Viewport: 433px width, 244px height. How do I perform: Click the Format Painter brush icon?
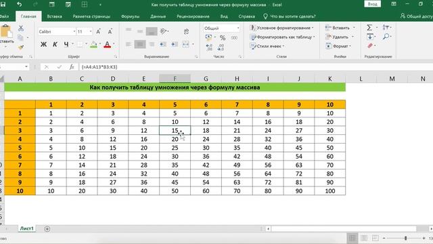tap(21, 47)
